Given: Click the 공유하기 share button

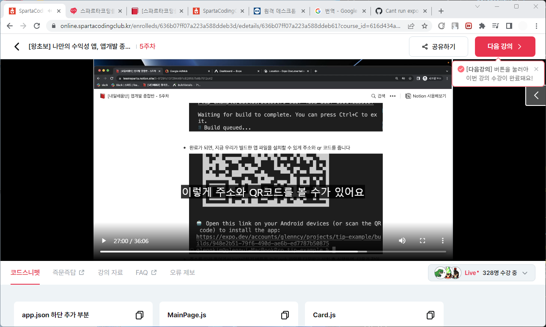Looking at the screenshot, I should (x=438, y=47).
